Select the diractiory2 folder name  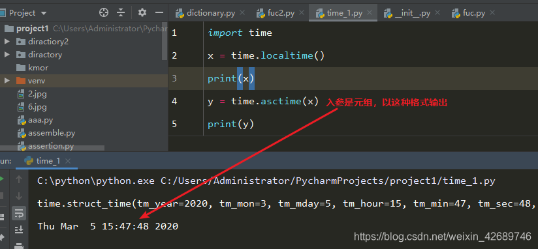click(x=48, y=42)
